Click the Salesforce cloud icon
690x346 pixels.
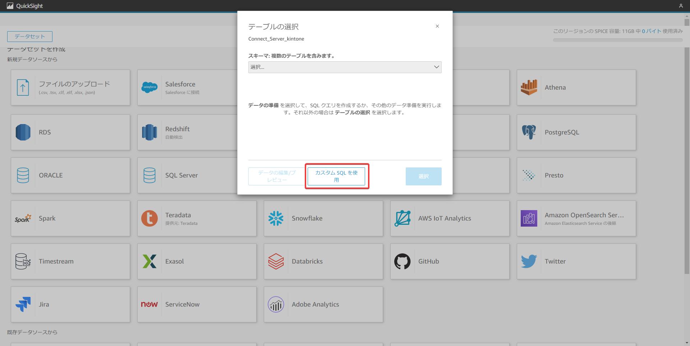(x=149, y=87)
